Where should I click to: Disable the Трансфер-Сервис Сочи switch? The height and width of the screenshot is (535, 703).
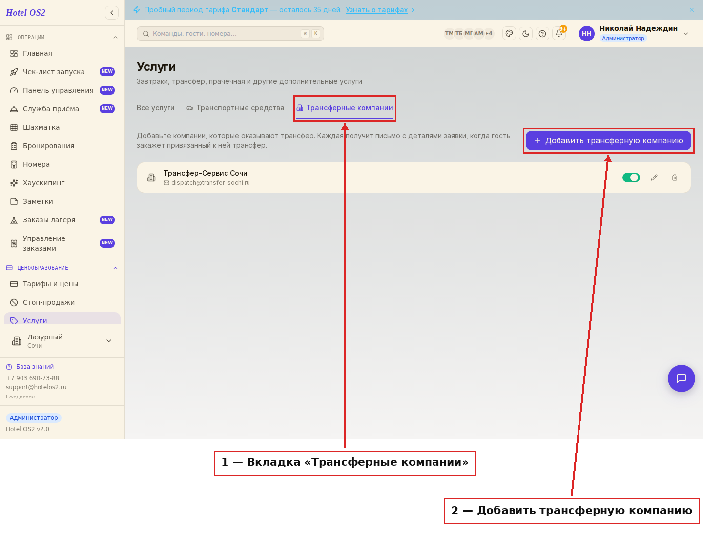[x=631, y=178]
